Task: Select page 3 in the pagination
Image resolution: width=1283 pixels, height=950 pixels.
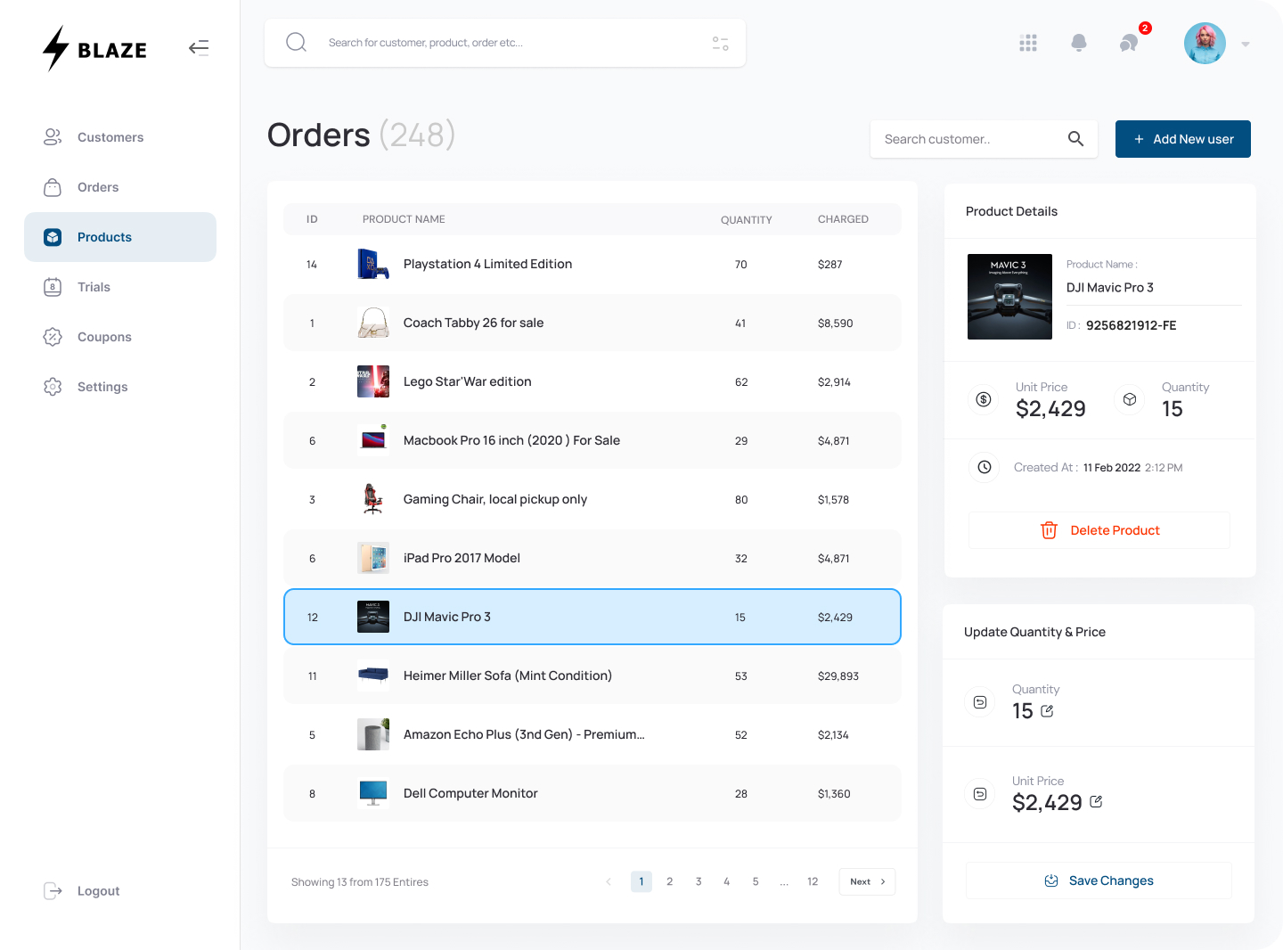Action: [698, 881]
